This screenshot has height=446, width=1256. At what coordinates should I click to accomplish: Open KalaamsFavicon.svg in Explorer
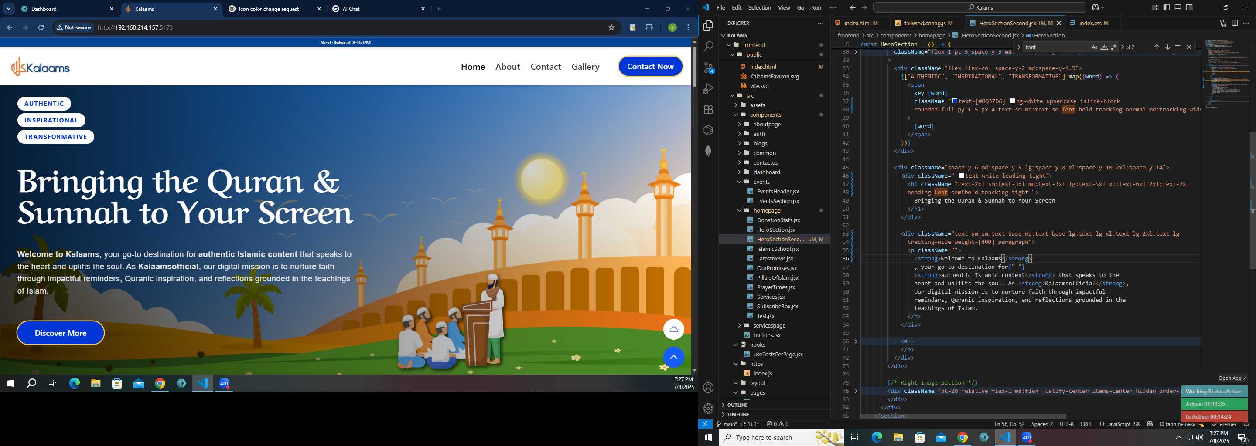[774, 77]
